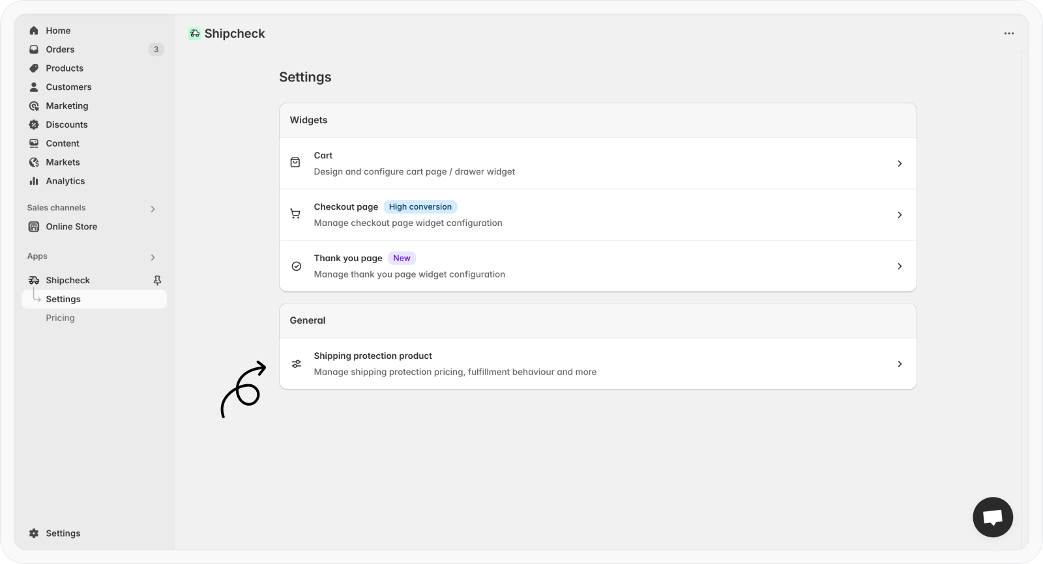Open Thank you page via its chevron
Image resolution: width=1043 pixels, height=564 pixels.
[900, 266]
